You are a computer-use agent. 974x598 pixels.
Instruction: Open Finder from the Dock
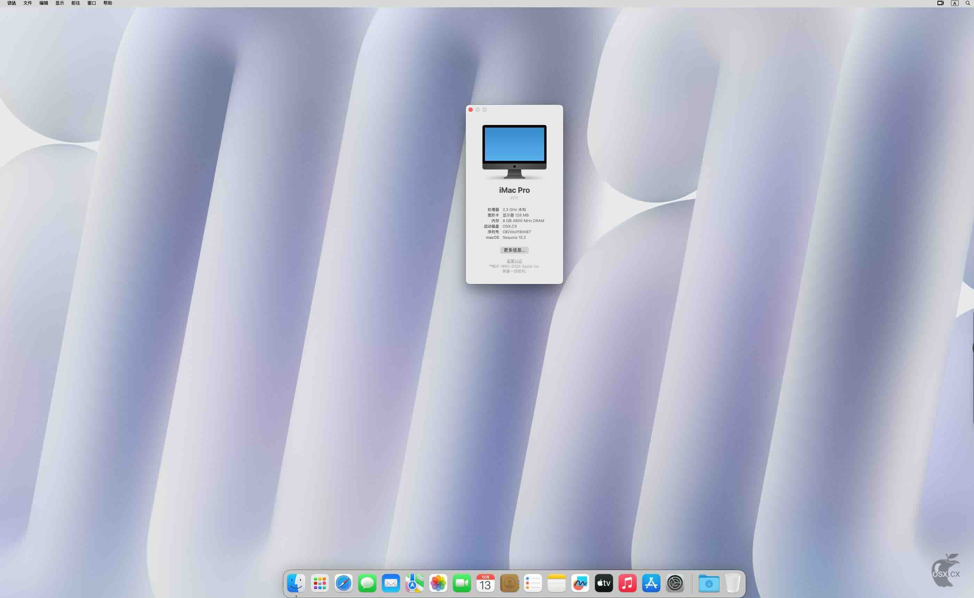pyautogui.click(x=296, y=583)
